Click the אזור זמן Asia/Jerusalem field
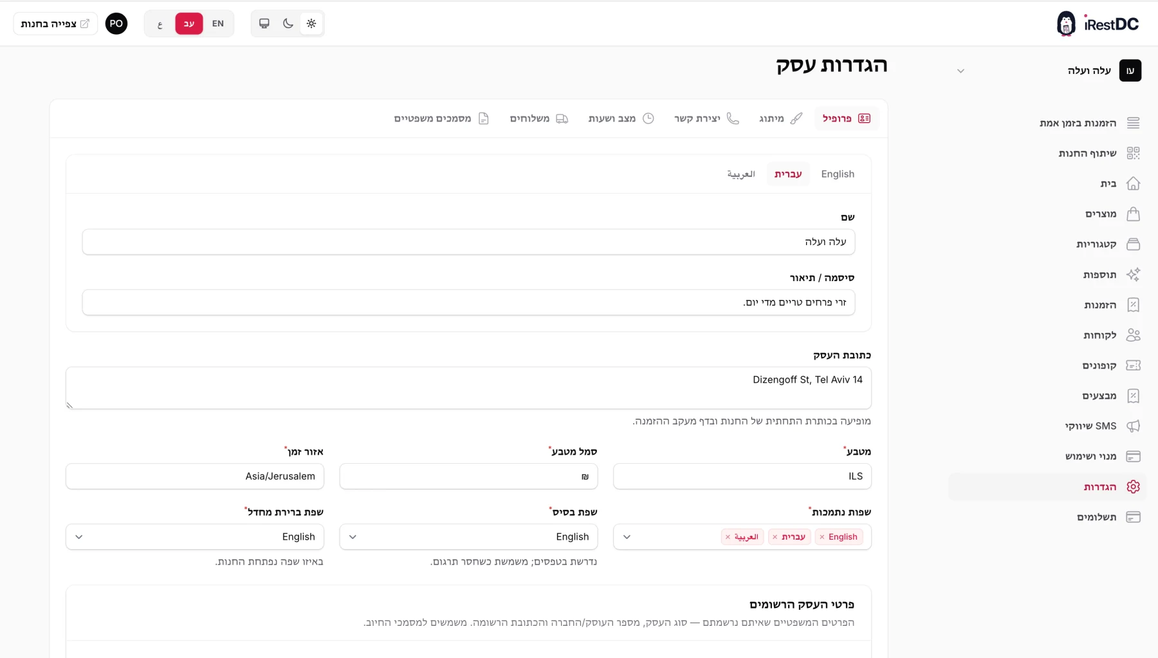Image resolution: width=1158 pixels, height=658 pixels. click(x=195, y=477)
